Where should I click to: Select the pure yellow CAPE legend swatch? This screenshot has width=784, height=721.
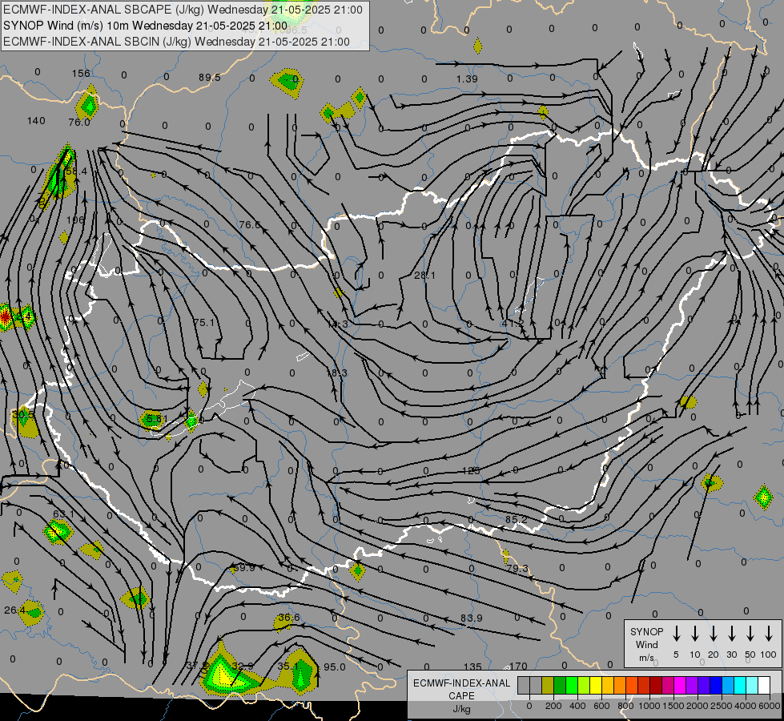tap(596, 686)
